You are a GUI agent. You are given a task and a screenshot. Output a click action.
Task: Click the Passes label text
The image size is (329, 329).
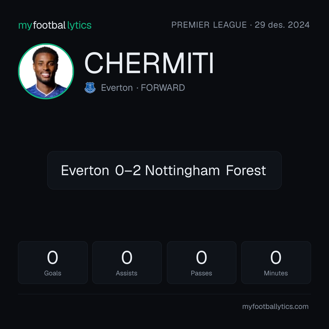[x=201, y=273]
